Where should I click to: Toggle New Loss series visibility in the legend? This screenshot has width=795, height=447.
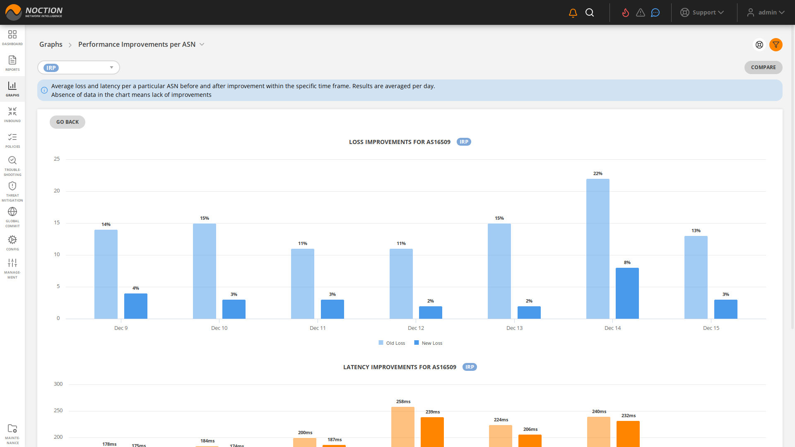point(428,343)
